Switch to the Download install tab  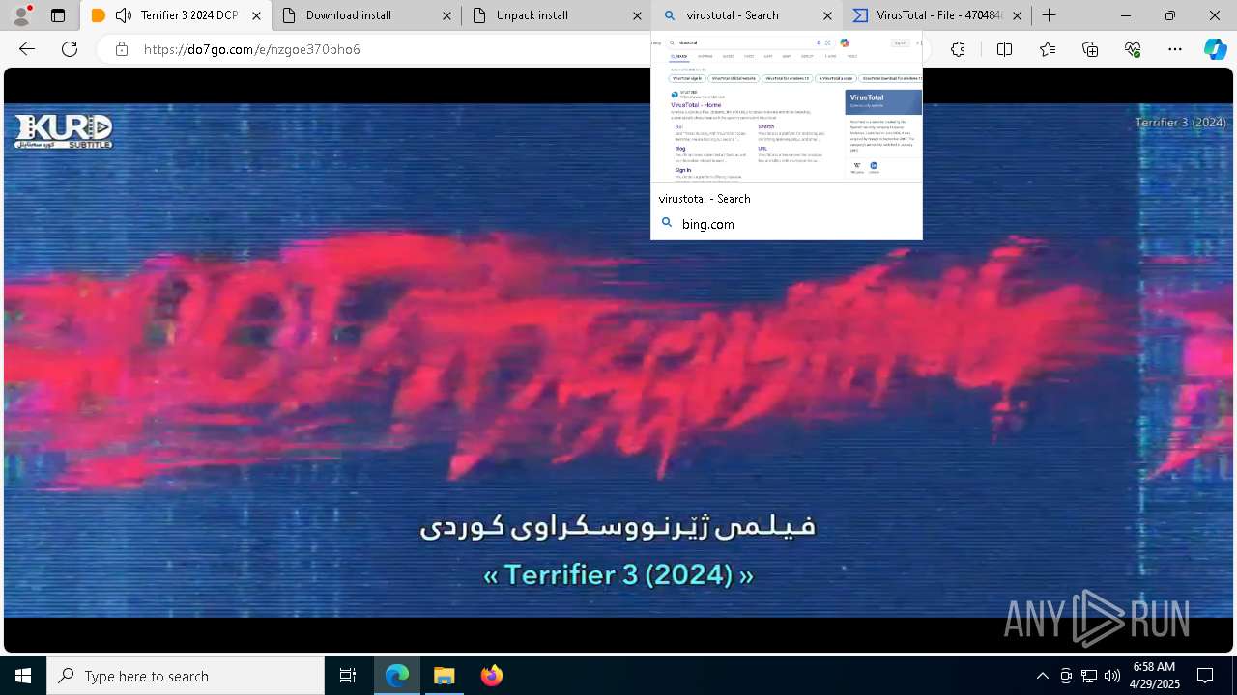pos(364,15)
